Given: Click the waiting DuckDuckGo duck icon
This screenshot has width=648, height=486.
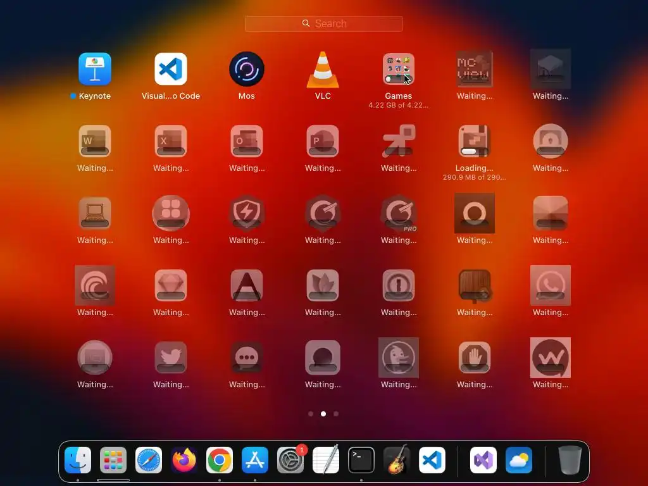Looking at the screenshot, I should 399,358.
